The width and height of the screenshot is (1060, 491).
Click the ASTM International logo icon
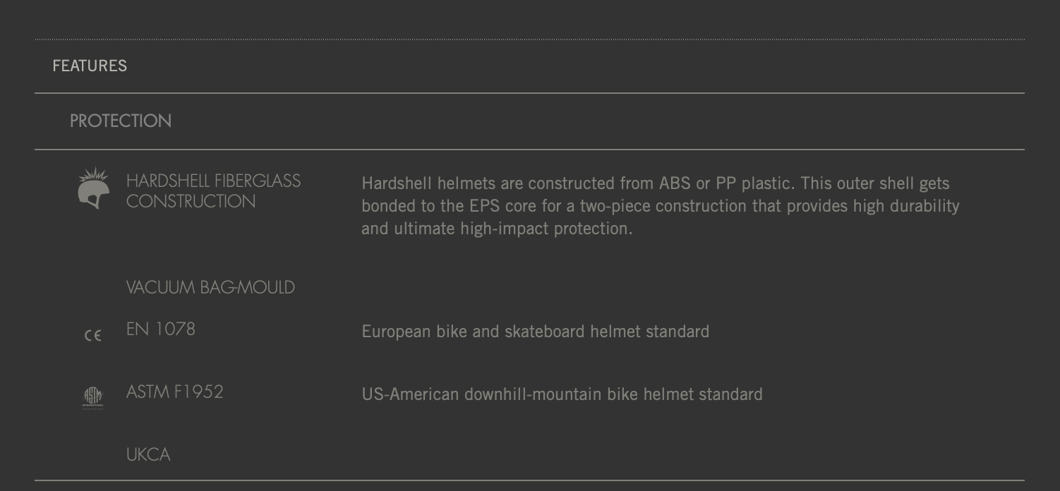point(93,398)
